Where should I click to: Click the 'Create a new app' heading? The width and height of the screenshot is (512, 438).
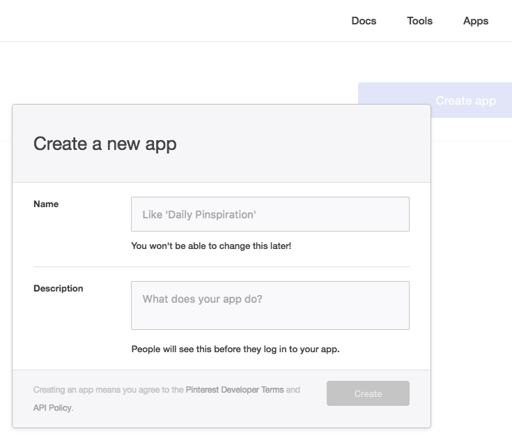(x=104, y=144)
